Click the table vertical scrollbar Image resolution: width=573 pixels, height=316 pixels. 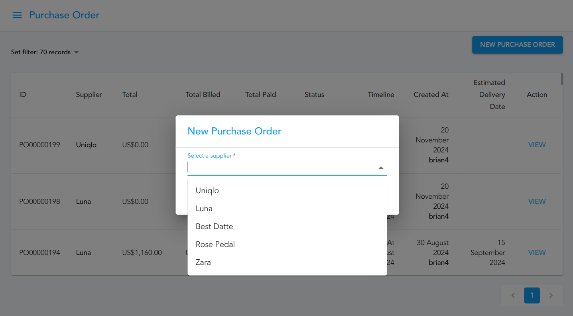click(x=562, y=79)
